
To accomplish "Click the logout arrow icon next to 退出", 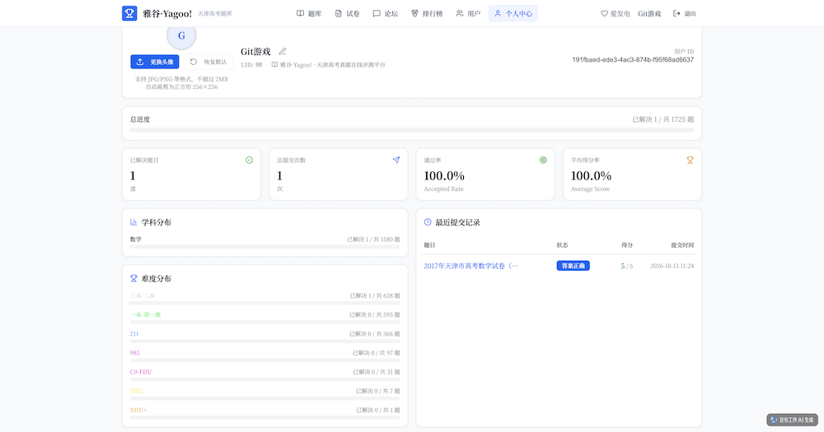I will point(677,14).
